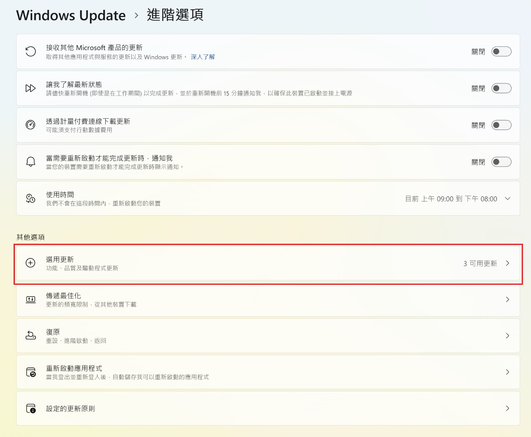
Task: Click the 使用時間 title text
Action: 60,195
